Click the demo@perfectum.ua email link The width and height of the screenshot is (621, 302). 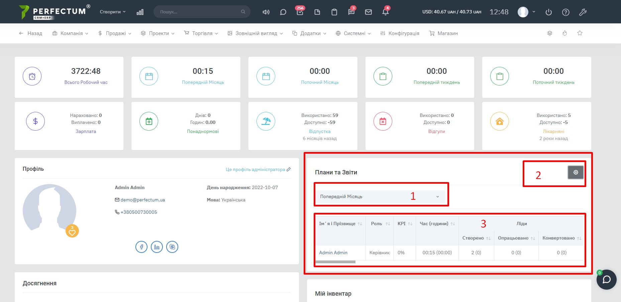coord(142,200)
